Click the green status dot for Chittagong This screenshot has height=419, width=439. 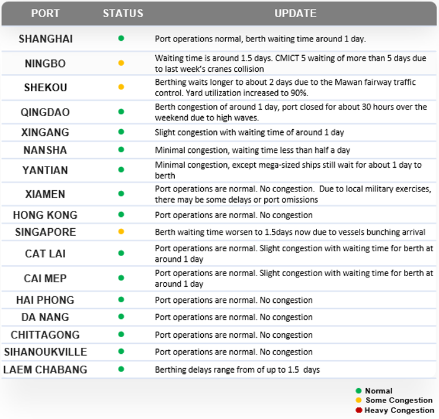(121, 334)
